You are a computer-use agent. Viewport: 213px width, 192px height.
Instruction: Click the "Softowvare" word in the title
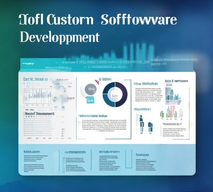[x=139, y=19]
